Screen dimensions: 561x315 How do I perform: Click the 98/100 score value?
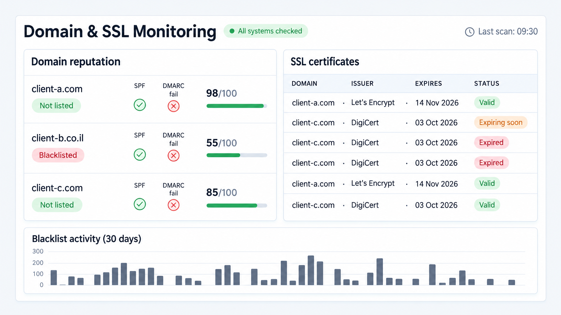pos(221,94)
